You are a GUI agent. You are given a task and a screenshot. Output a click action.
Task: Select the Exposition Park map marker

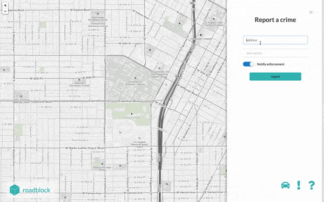point(132,114)
